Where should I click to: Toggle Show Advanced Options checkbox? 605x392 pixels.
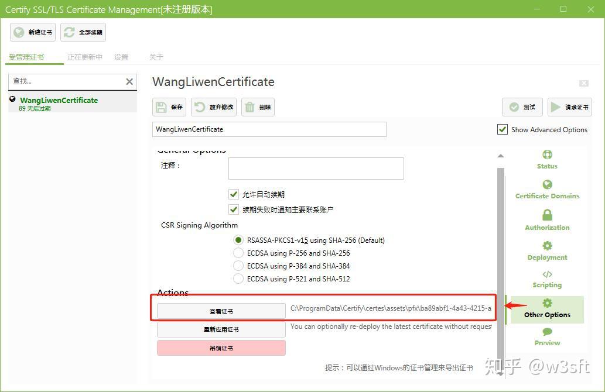pos(503,129)
